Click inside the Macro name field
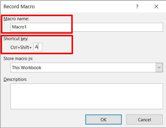This screenshot has width=166, height=128. 87,27
